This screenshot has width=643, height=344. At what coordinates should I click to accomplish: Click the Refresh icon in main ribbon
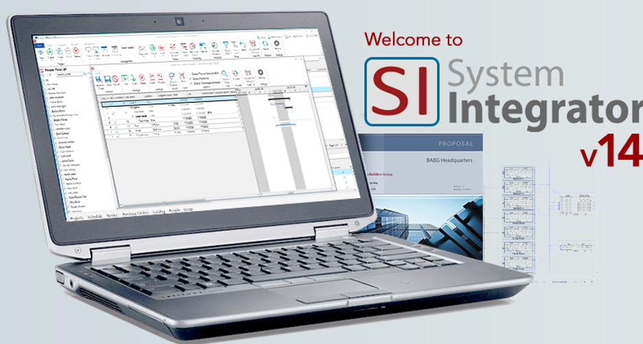click(265, 44)
